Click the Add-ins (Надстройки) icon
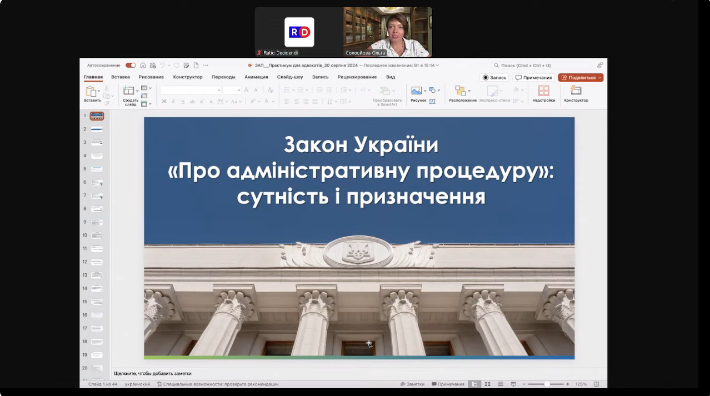 543,91
